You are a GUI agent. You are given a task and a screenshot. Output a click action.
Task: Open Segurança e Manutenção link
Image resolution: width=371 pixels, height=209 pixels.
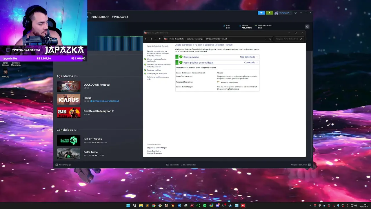click(x=157, y=148)
